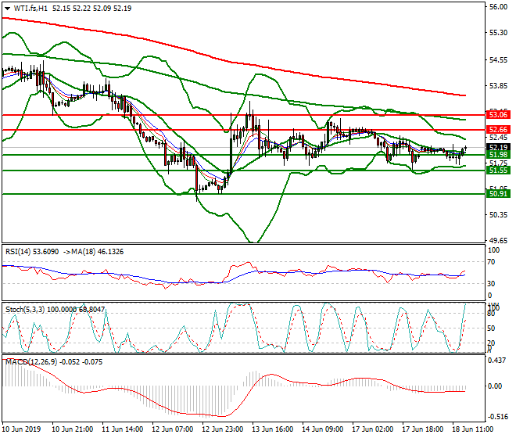This screenshot has height=438, width=516.
Task: Select the green 51.55 support level label
Action: [x=498, y=171]
